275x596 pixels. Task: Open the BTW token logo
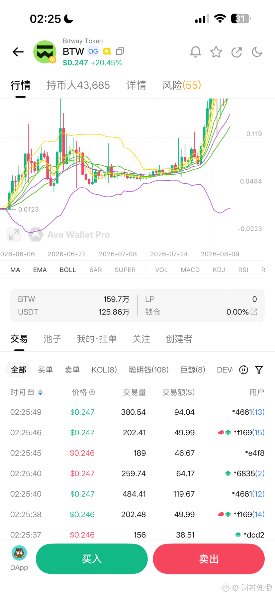45,52
